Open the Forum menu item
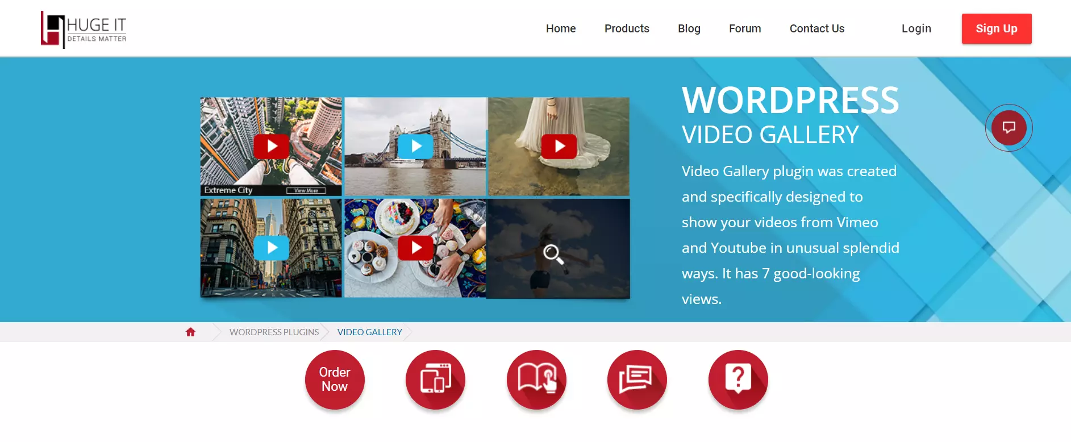This screenshot has width=1071, height=442. pyautogui.click(x=745, y=28)
